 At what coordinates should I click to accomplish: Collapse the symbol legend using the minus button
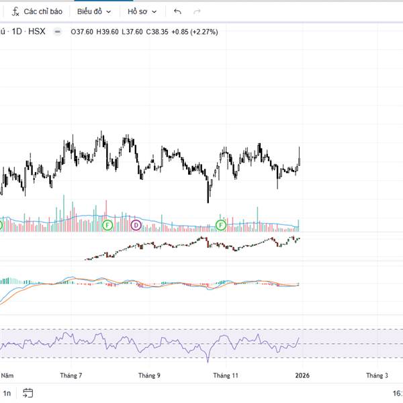pos(58,32)
